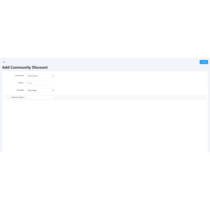
Task: Open the Template dropdown
Action: tap(40, 90)
